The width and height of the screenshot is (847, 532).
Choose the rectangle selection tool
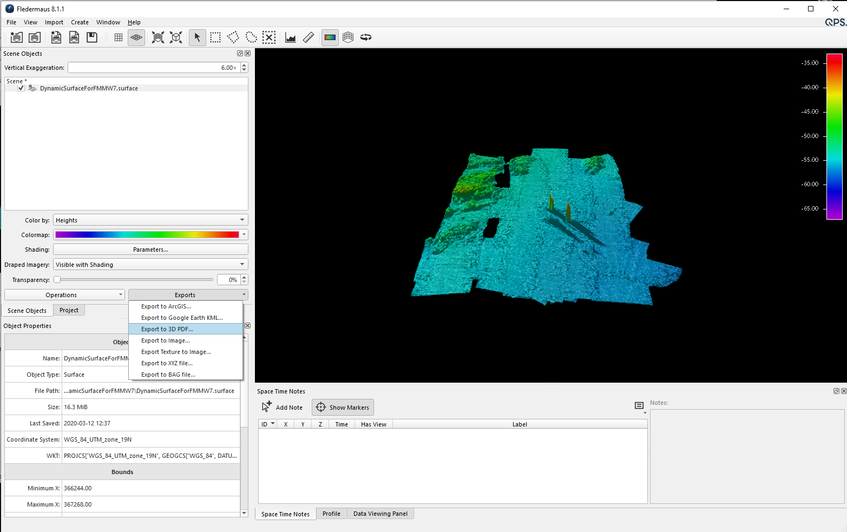pyautogui.click(x=215, y=37)
